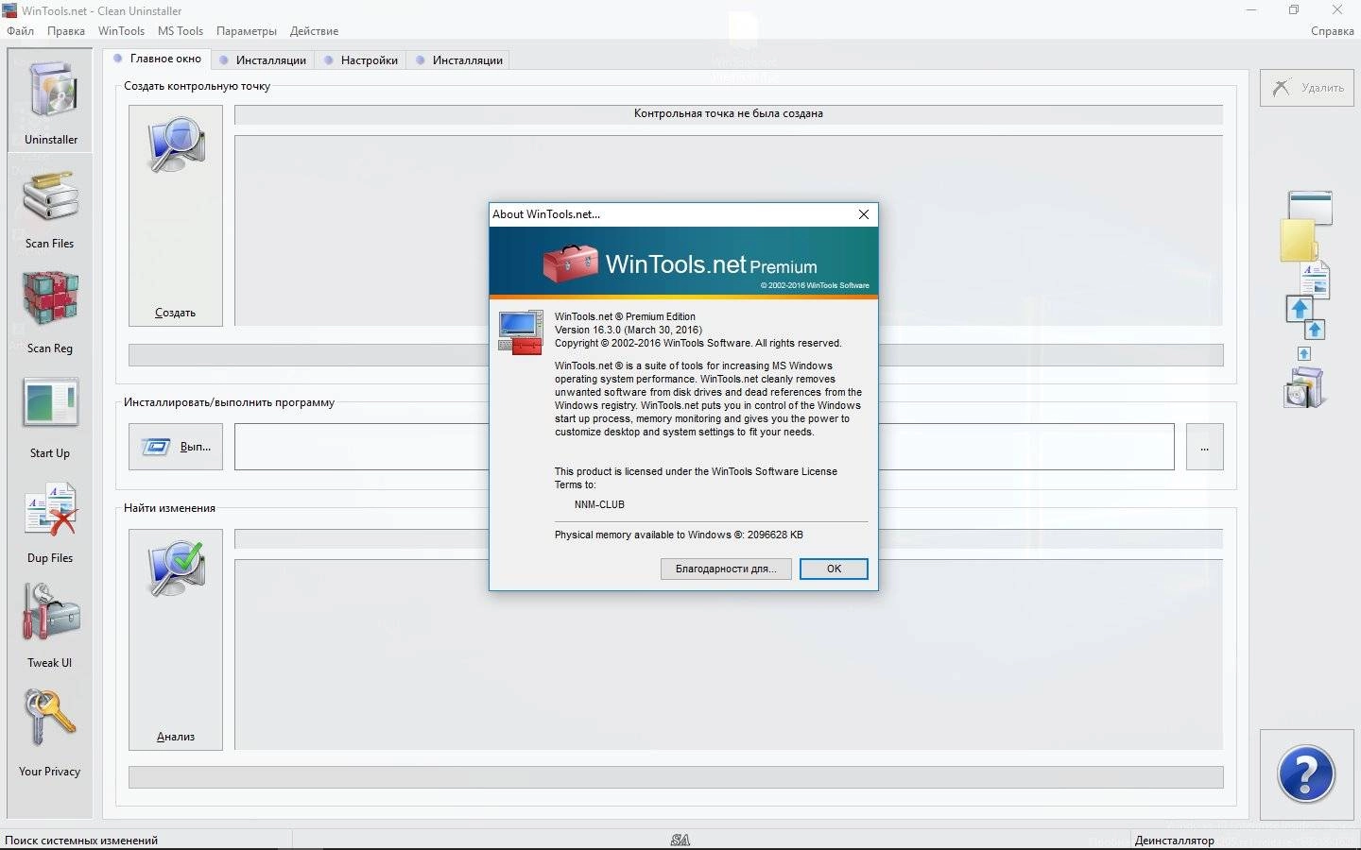Viewport: 1361px width, 850px height.
Task: Click the bottom analysis progress bar
Action: click(x=676, y=777)
